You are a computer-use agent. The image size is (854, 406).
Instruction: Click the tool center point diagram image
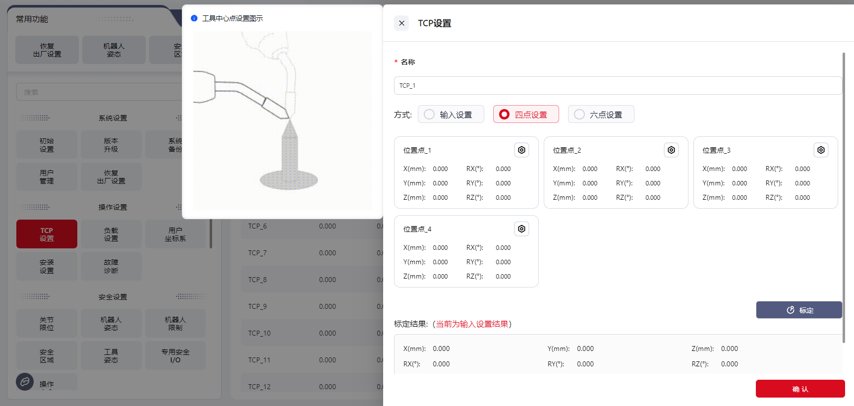(282, 120)
